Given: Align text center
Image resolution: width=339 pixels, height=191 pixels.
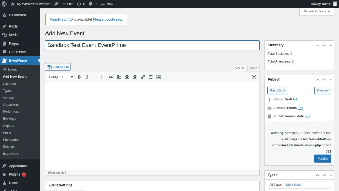Looking at the screenshot, I should pos(127,77).
